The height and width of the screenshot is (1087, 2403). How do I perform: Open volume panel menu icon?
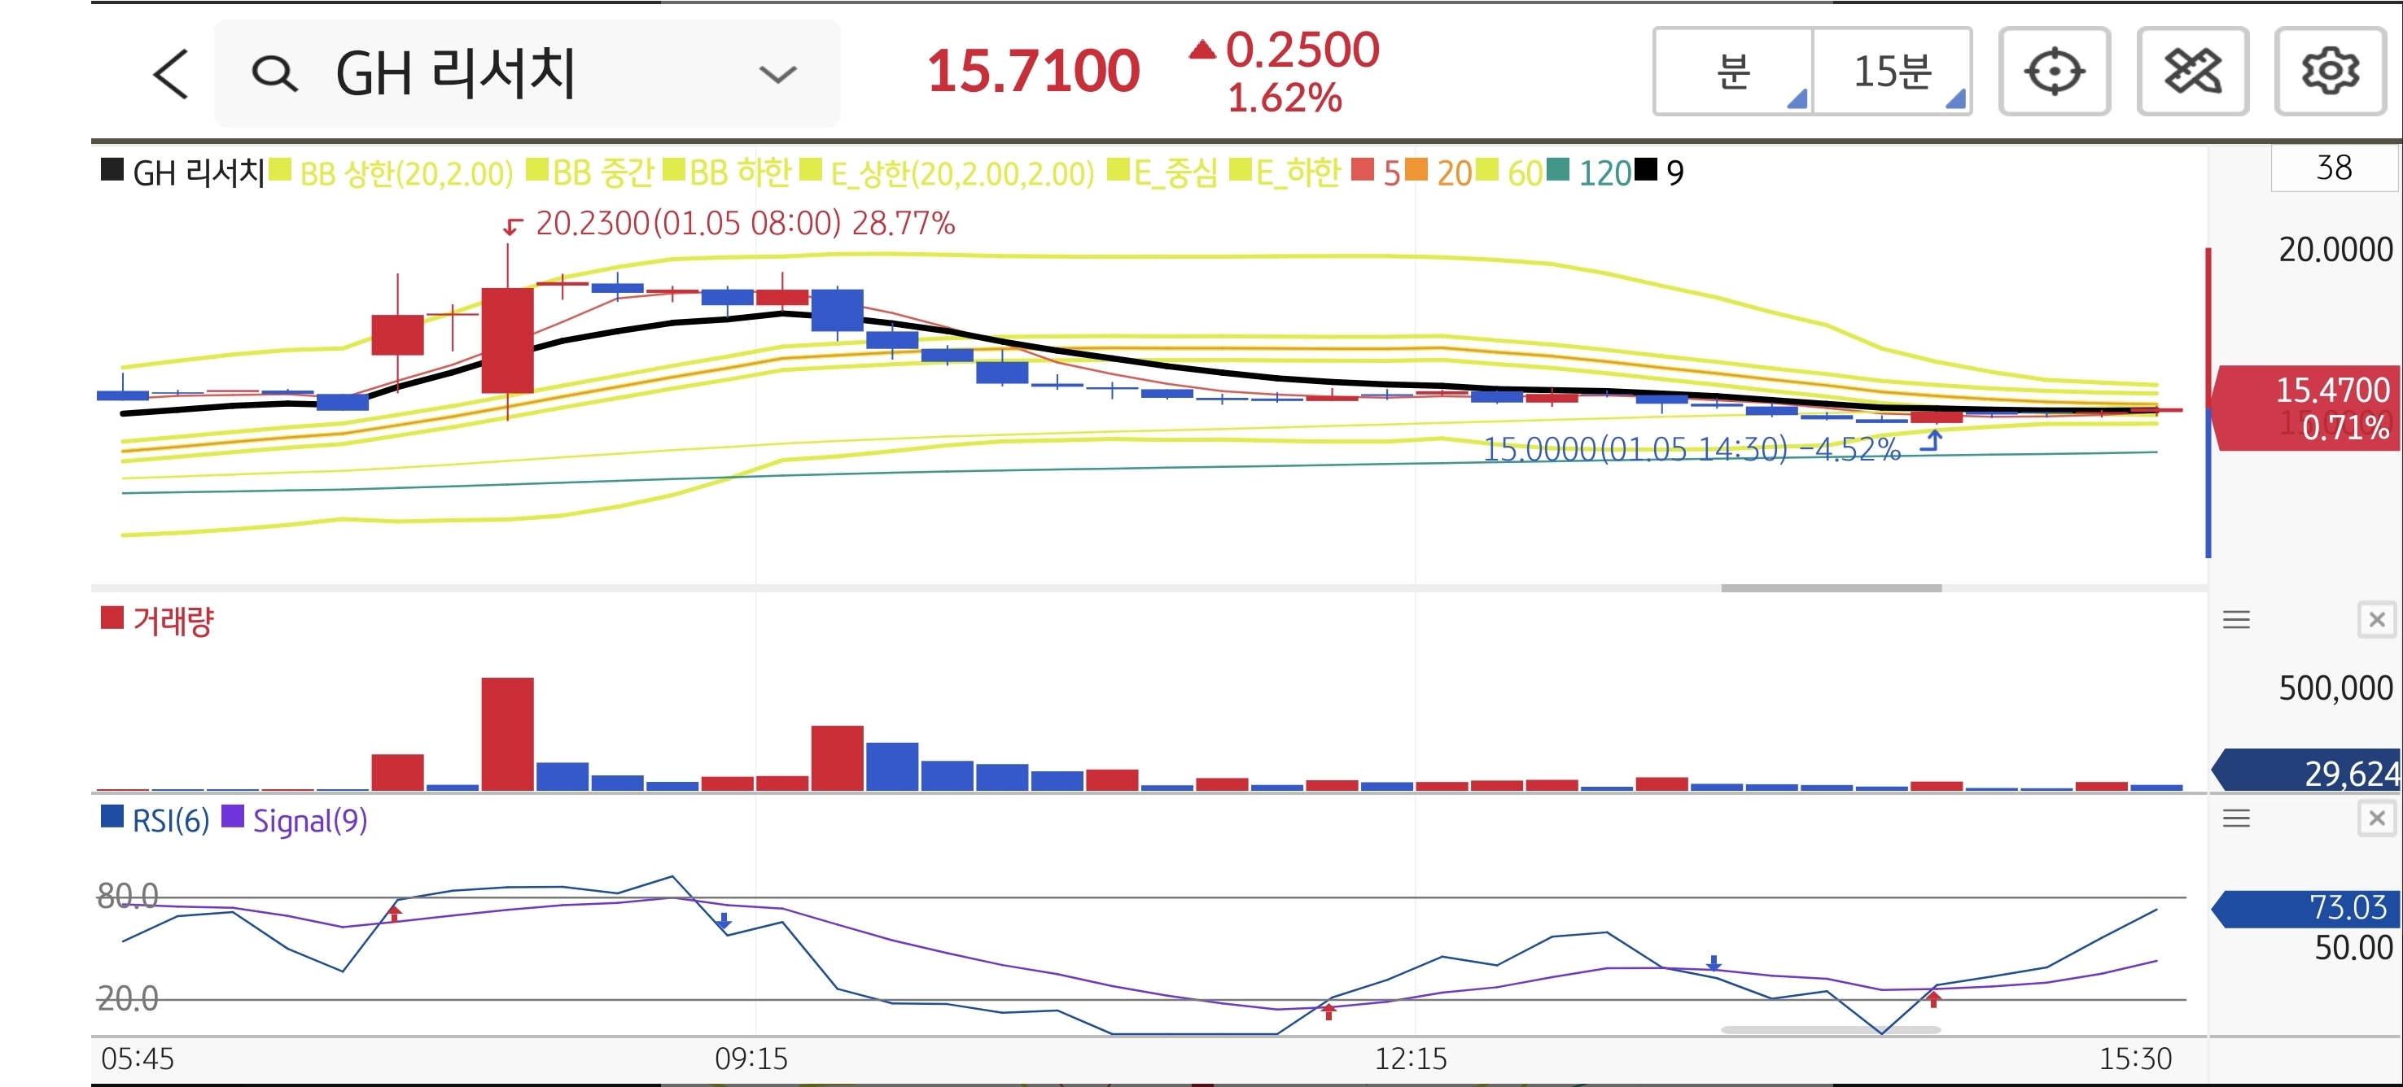tap(2236, 620)
